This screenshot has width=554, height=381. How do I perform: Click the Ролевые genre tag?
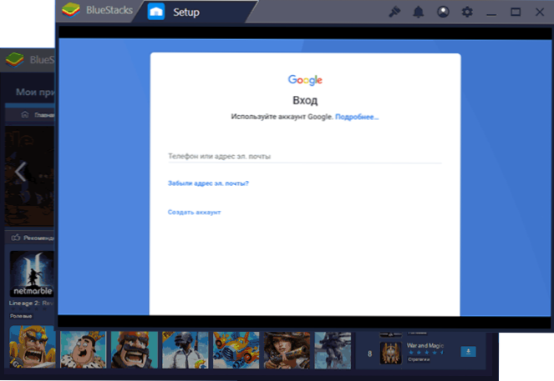pyautogui.click(x=21, y=316)
